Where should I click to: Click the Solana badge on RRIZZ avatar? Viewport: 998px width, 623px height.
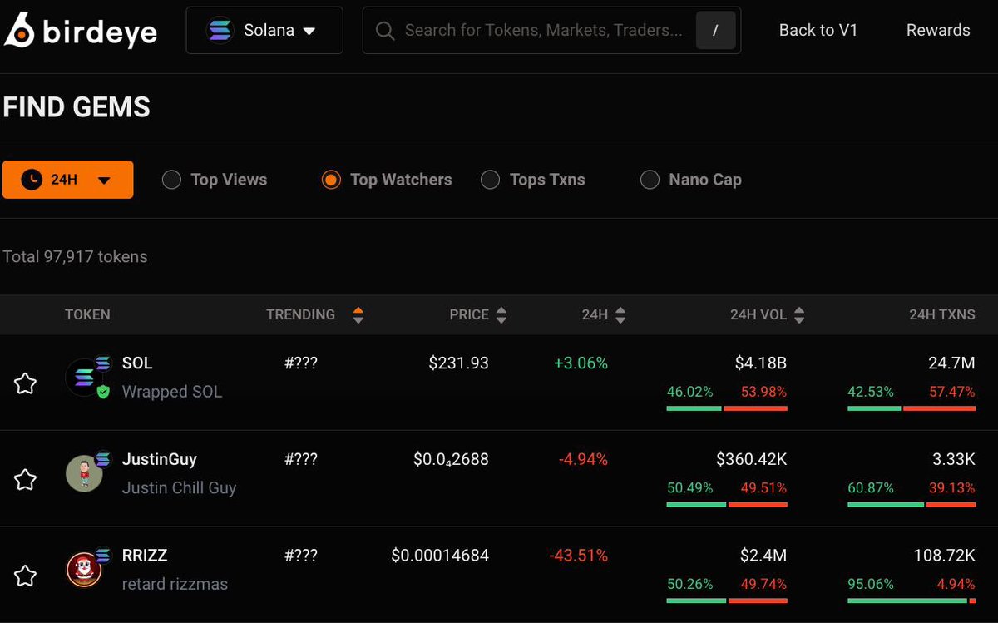(x=103, y=555)
